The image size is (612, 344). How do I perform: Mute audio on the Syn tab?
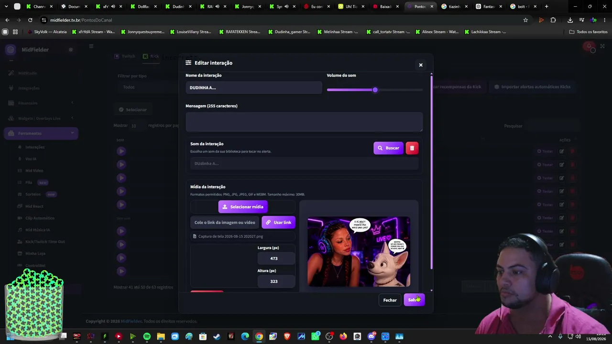(286, 7)
